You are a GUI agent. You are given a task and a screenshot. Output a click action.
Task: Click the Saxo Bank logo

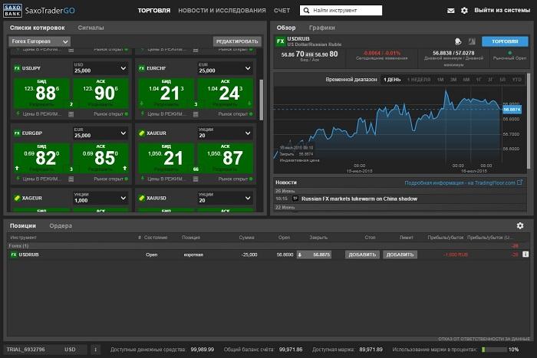12,11
